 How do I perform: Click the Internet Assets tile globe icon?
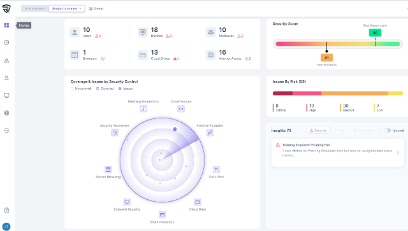pyautogui.click(x=211, y=55)
